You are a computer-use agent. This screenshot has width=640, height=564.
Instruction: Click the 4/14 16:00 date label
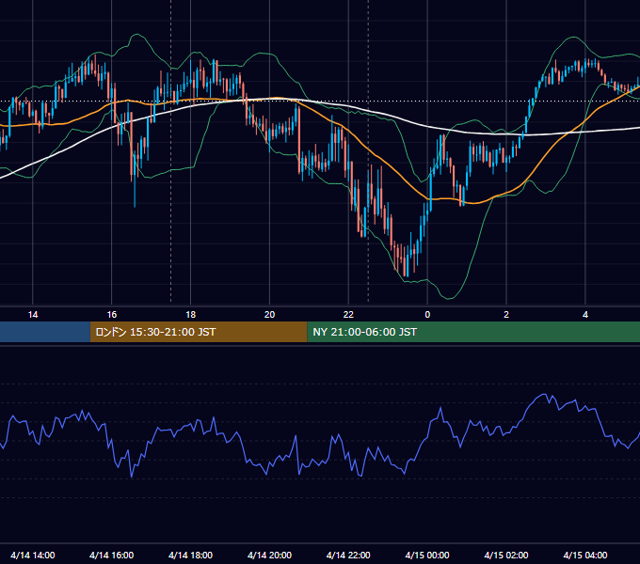(111, 555)
